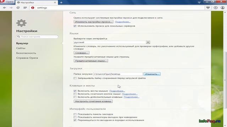Open Подробнее link for дополнительные клавиши
227x127 pixels.
pos(132,97)
